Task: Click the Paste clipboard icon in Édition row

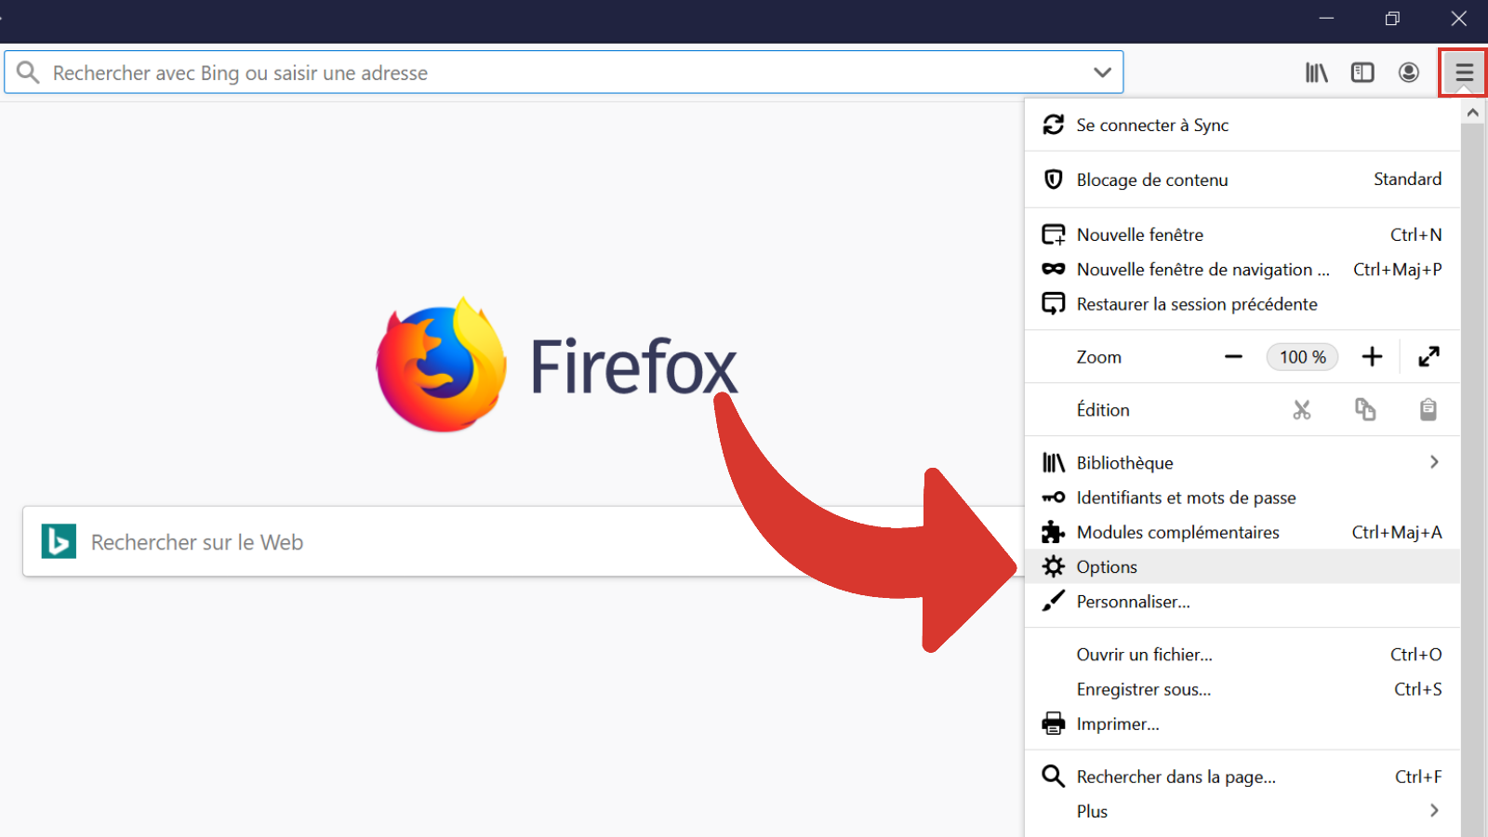Action: 1428,409
